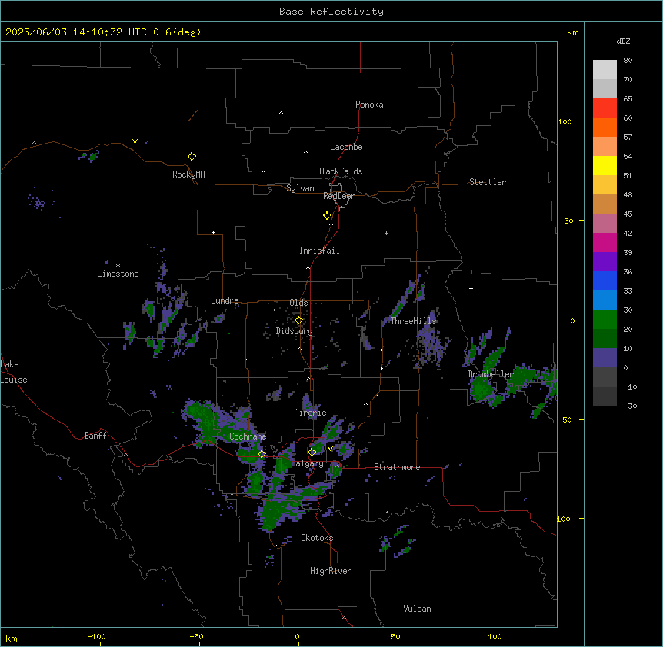This screenshot has width=663, height=647.
Task: Click the white plus marker northeast of ThreeHills
Action: (x=471, y=288)
